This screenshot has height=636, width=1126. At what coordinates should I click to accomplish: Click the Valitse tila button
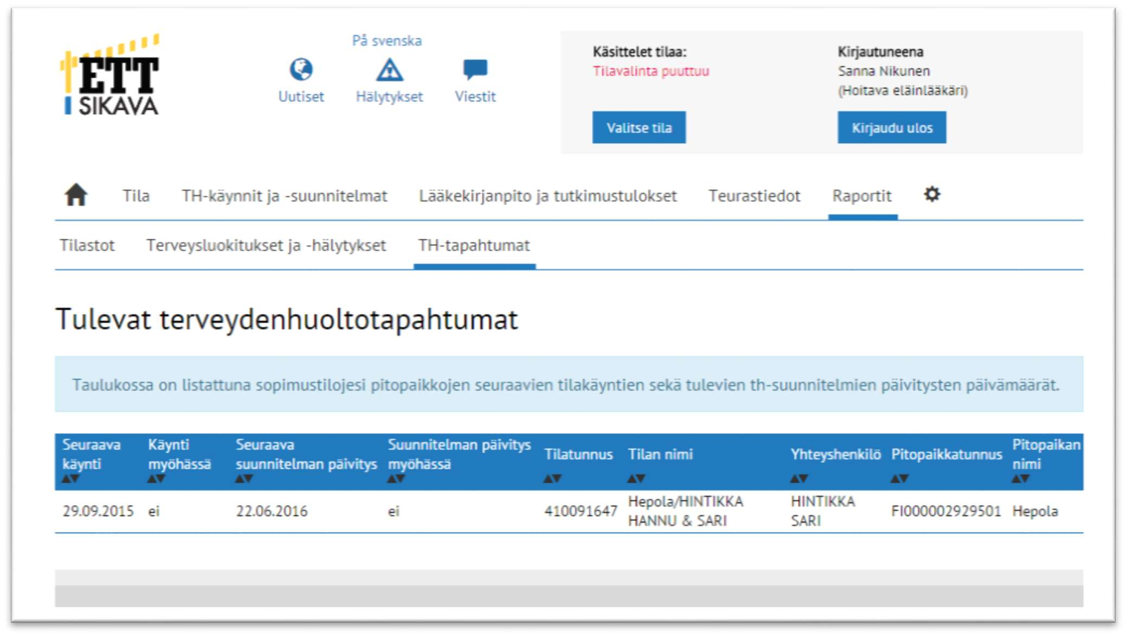pyautogui.click(x=639, y=127)
